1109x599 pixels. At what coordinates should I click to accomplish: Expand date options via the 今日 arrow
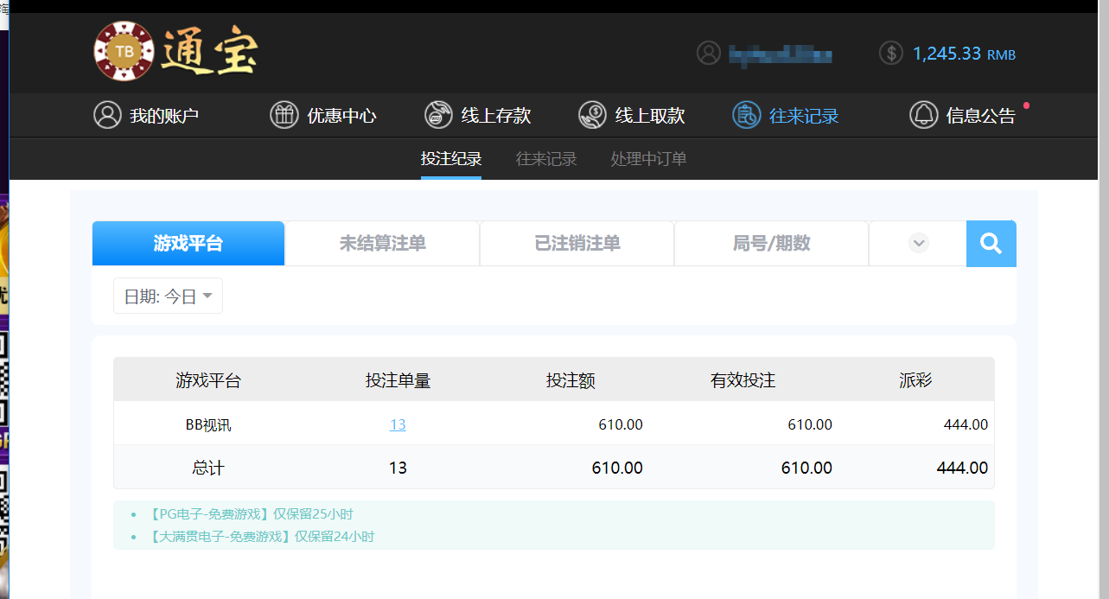207,296
